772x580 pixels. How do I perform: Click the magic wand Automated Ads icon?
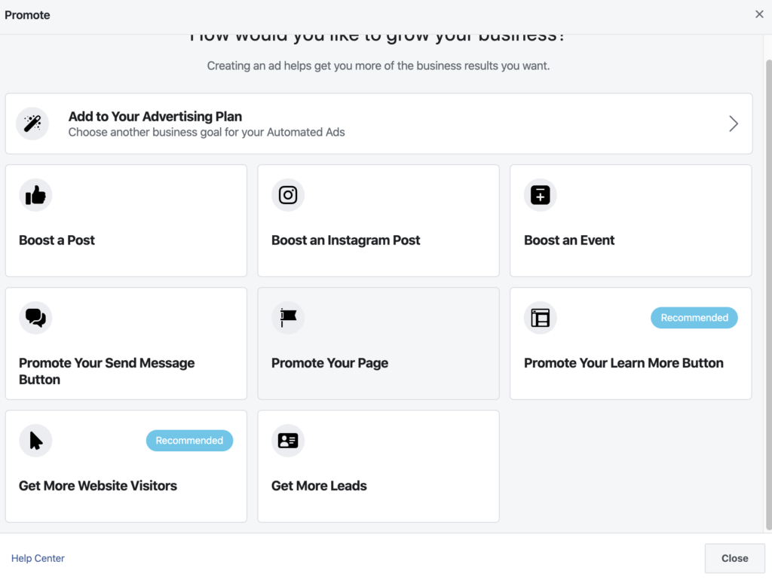(x=32, y=124)
